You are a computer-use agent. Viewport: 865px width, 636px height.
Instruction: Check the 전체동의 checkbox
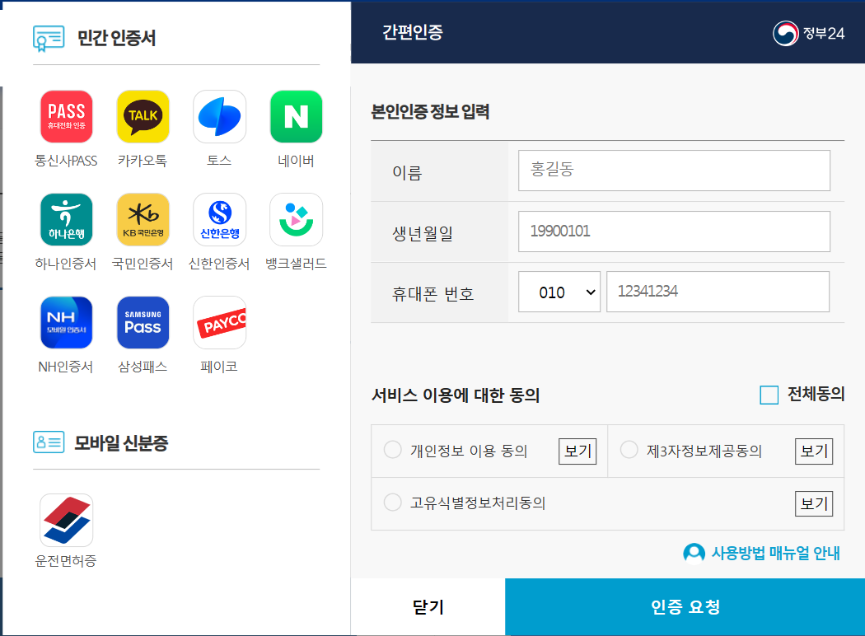click(x=769, y=395)
